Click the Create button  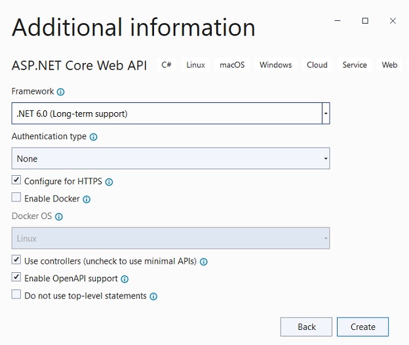click(362, 327)
